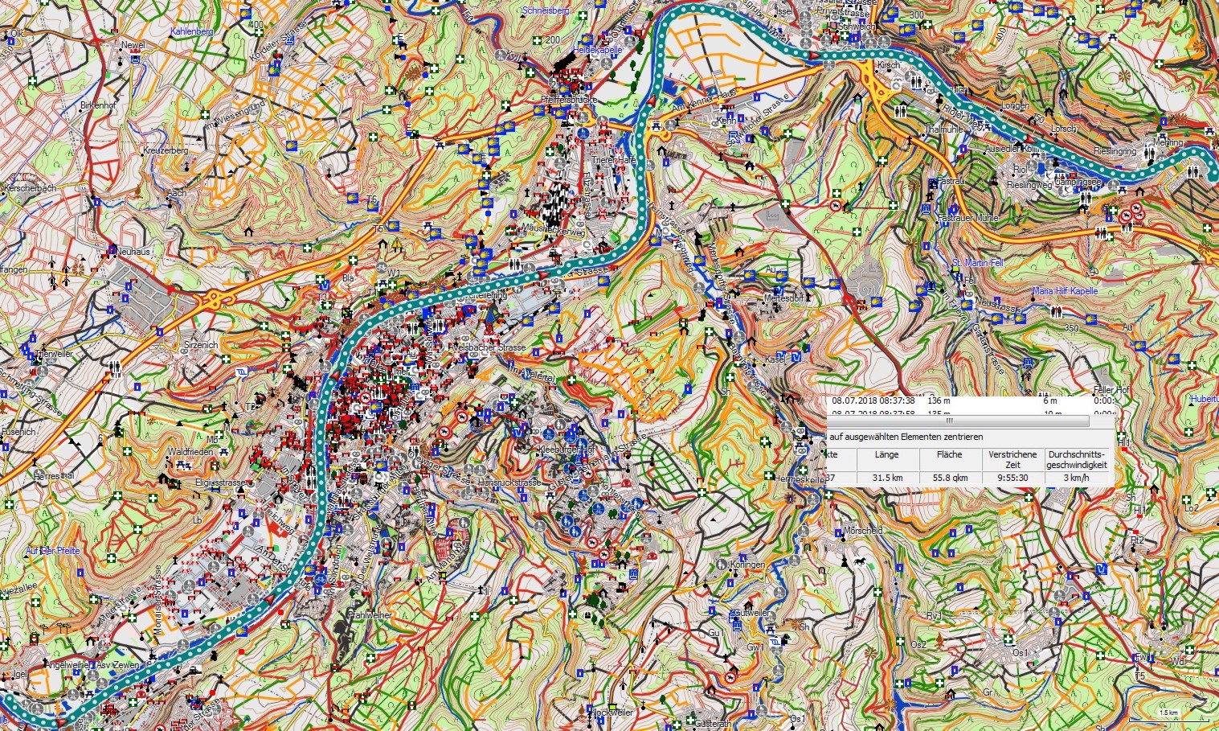Select the 31.5 km length cell

886,478
